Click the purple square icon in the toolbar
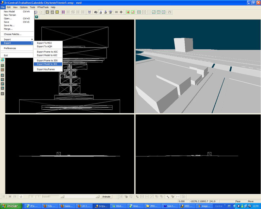 [x=63, y=12]
